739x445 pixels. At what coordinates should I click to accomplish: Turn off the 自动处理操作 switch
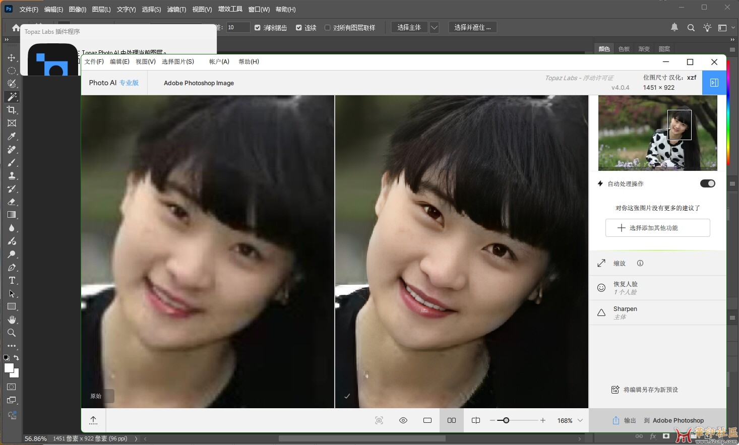708,183
